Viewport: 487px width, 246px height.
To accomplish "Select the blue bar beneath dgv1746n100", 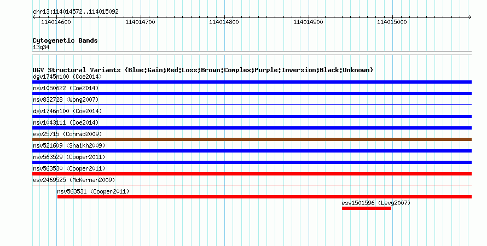I will pos(252,116).
